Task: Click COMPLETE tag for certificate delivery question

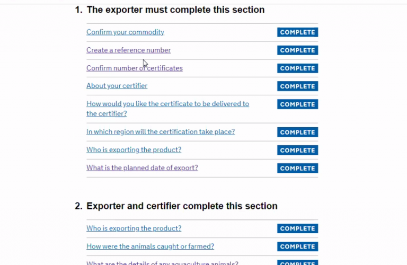Action: coord(297,104)
